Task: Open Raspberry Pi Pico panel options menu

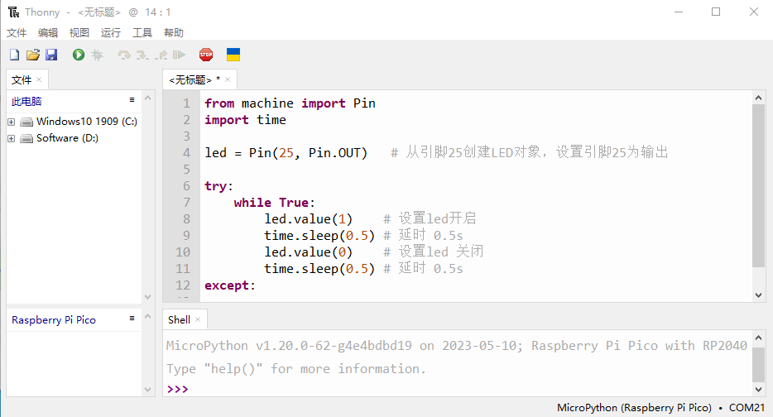Action: pyautogui.click(x=132, y=319)
